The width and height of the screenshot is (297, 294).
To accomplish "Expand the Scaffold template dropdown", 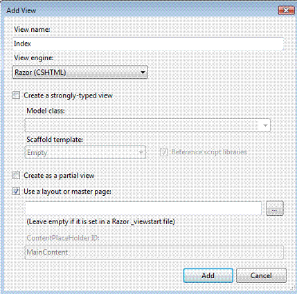I will [85, 152].
